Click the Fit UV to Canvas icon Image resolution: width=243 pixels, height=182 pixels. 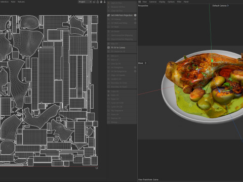pyautogui.click(x=108, y=48)
